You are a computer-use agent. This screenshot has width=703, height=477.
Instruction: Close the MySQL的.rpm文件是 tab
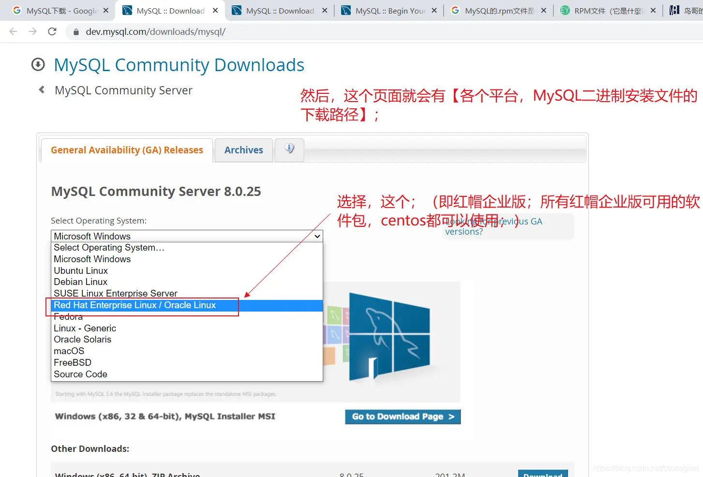point(543,10)
